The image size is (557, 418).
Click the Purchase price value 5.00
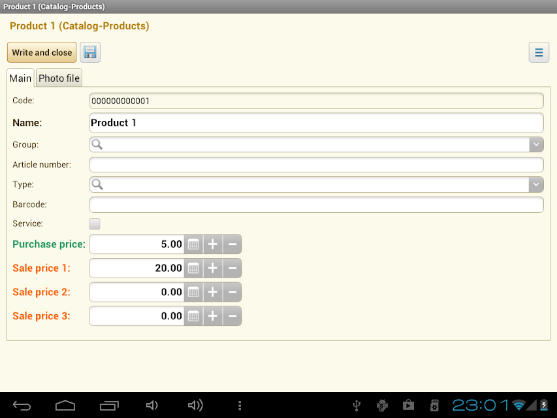coord(136,244)
